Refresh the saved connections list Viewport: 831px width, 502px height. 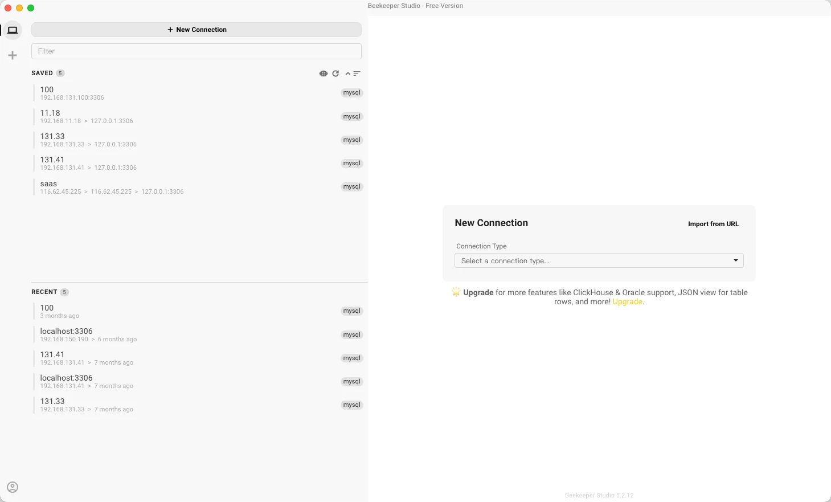tap(335, 74)
